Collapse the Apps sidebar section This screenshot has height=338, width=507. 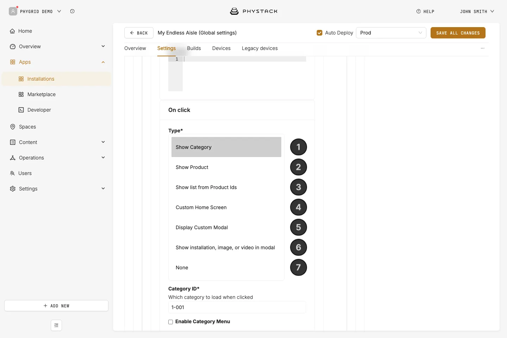[103, 62]
